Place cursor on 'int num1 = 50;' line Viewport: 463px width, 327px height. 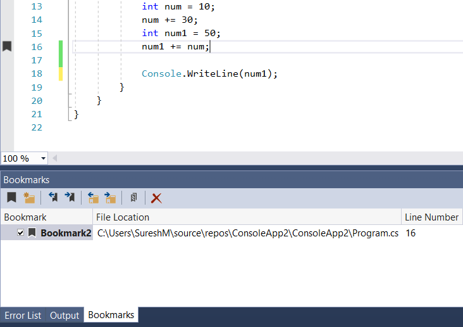pos(181,33)
